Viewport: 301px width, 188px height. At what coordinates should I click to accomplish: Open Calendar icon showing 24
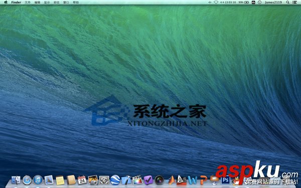pyautogui.click(x=82, y=180)
